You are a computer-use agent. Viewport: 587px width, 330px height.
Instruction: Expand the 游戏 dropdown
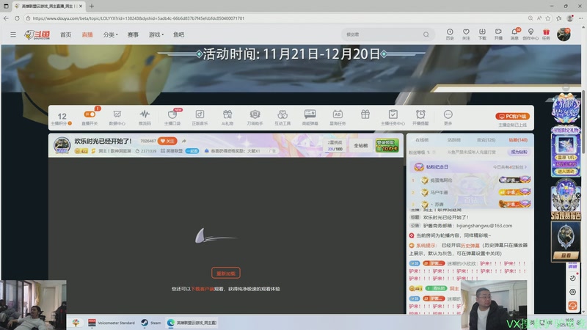click(156, 34)
